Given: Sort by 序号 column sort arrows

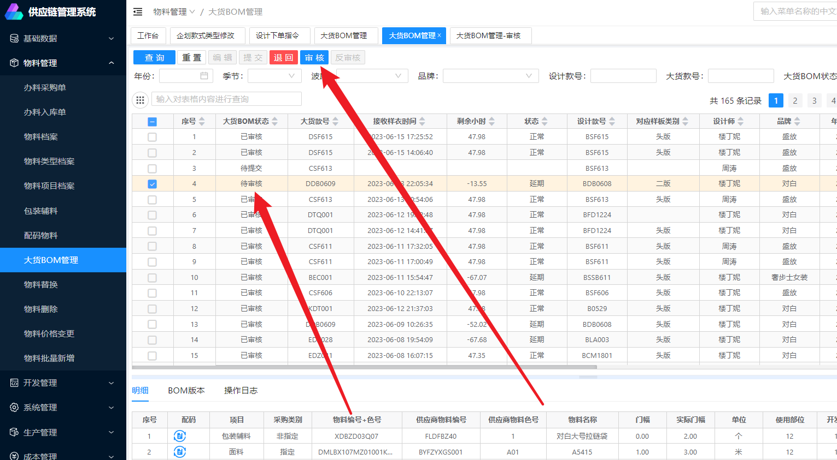Looking at the screenshot, I should (202, 121).
